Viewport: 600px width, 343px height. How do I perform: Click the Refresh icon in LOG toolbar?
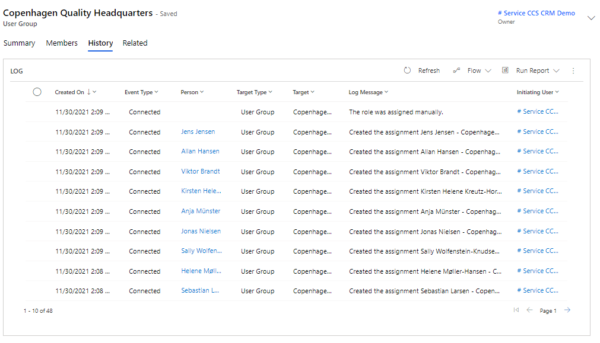tap(407, 70)
